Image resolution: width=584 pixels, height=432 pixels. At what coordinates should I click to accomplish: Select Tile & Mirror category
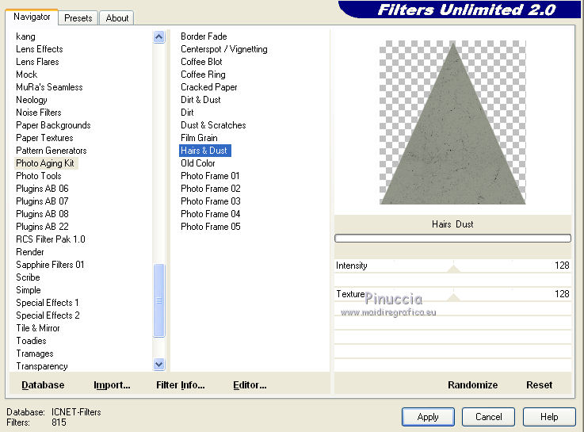[x=38, y=327]
